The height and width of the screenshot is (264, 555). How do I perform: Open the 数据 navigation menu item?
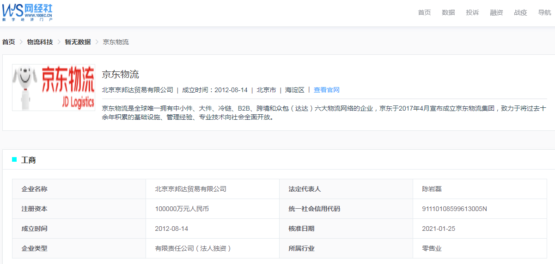click(x=448, y=12)
